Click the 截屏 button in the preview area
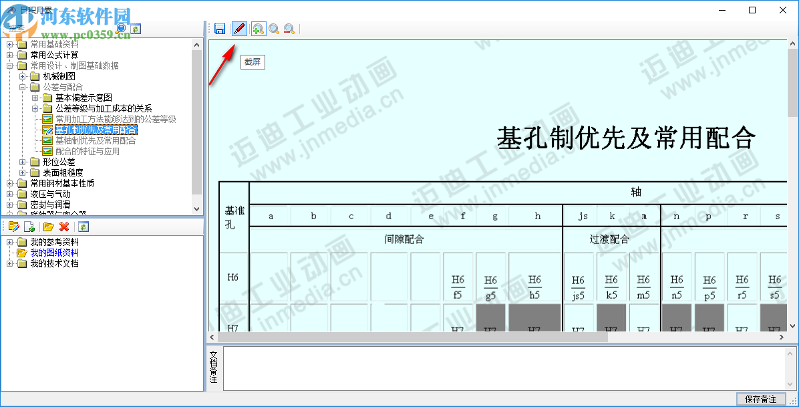The image size is (799, 407). 252,61
